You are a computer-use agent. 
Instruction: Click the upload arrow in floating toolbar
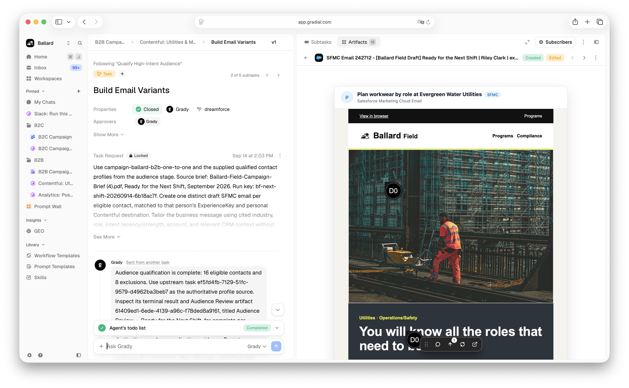pos(450,344)
